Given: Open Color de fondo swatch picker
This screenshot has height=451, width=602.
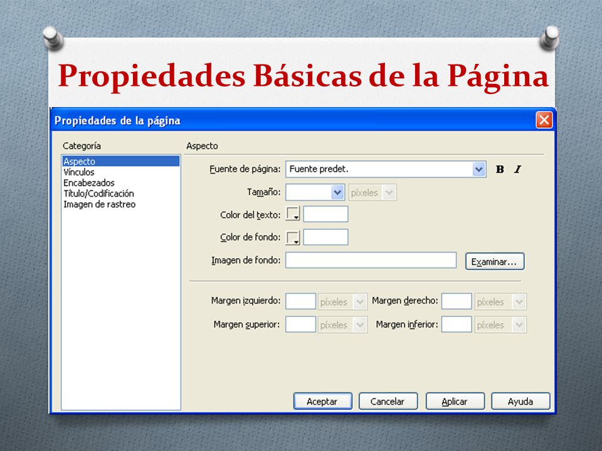Looking at the screenshot, I should (293, 237).
